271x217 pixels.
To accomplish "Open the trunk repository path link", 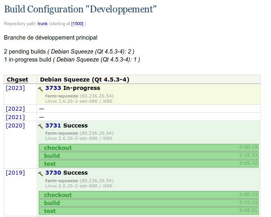I will tap(42, 24).
